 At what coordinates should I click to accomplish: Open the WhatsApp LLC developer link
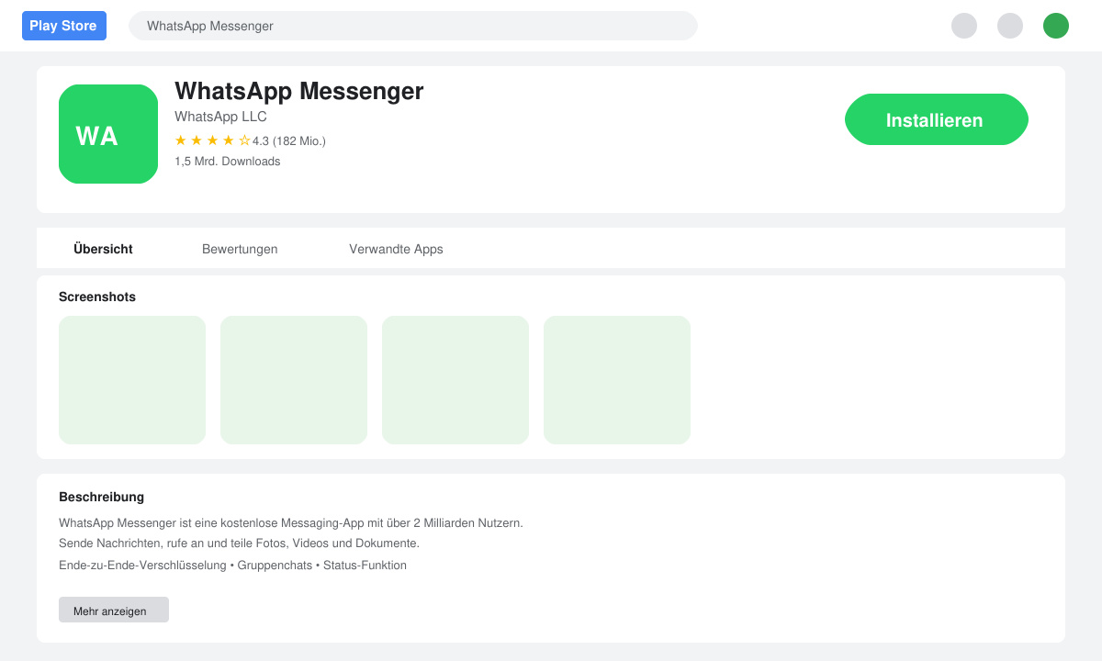click(220, 117)
